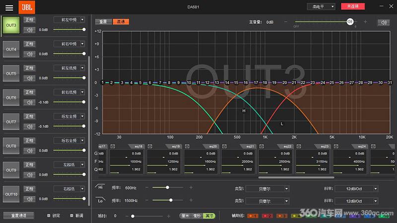Image resolution: width=397 pixels, height=223 pixels.
Task: Toggle OUT4 phase 正相 button
Action: (29, 44)
